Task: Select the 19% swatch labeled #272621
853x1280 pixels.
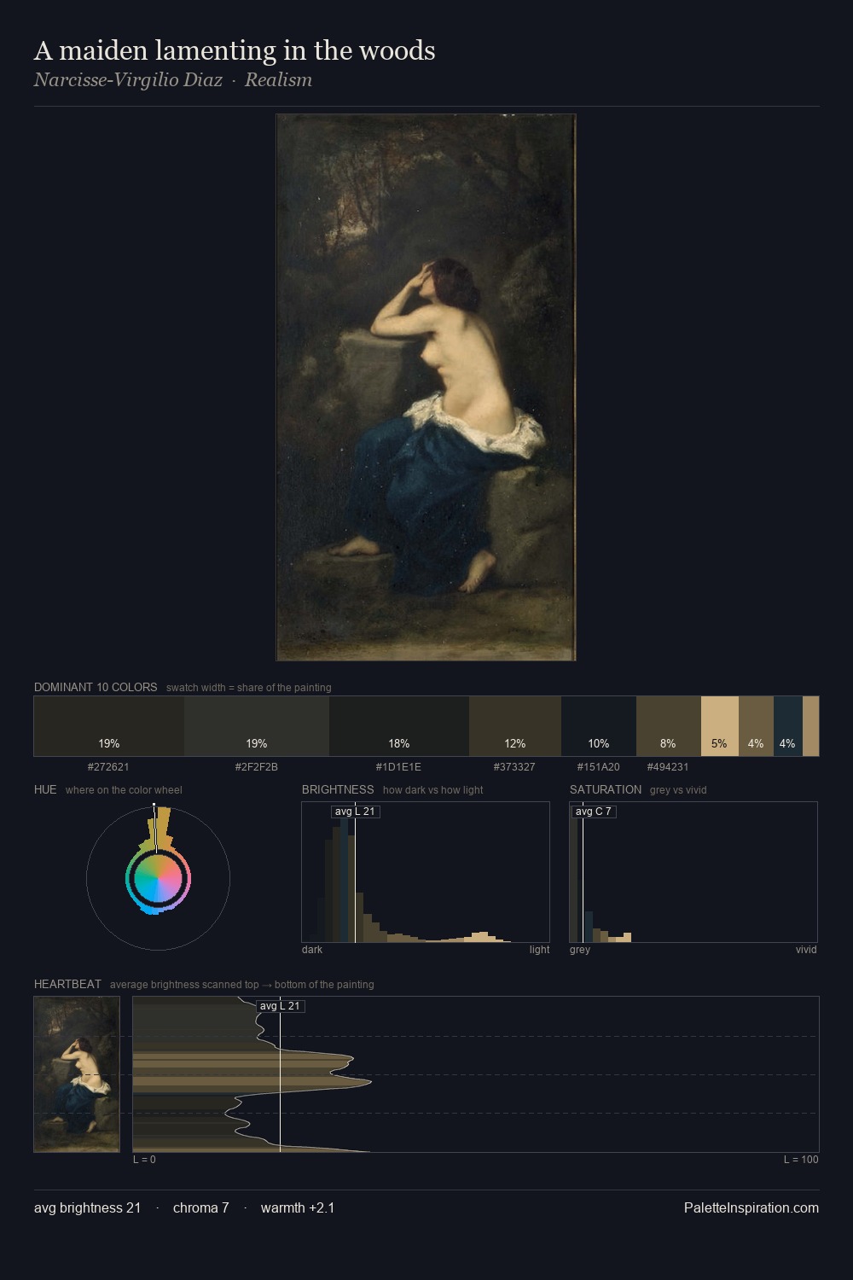Action: pyautogui.click(x=109, y=726)
